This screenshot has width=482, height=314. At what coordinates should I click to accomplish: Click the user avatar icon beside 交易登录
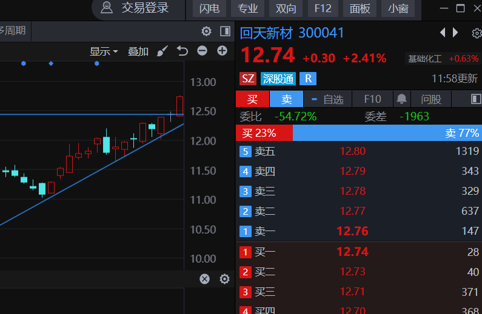click(x=107, y=8)
